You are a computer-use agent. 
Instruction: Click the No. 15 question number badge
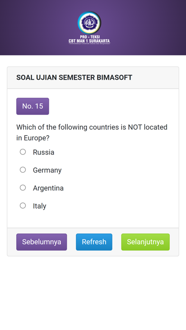pos(33,106)
